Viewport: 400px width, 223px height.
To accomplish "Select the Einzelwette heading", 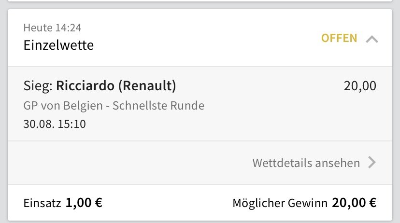I will point(58,45).
